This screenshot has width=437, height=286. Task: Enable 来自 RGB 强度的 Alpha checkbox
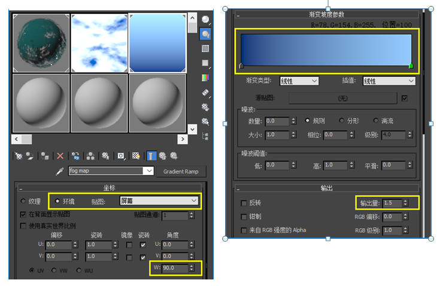click(x=244, y=230)
